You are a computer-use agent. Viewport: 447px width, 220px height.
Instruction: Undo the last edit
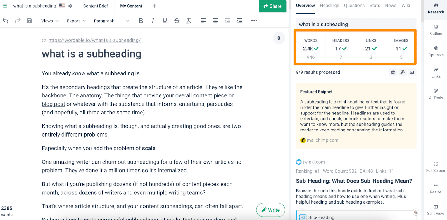(5, 21)
